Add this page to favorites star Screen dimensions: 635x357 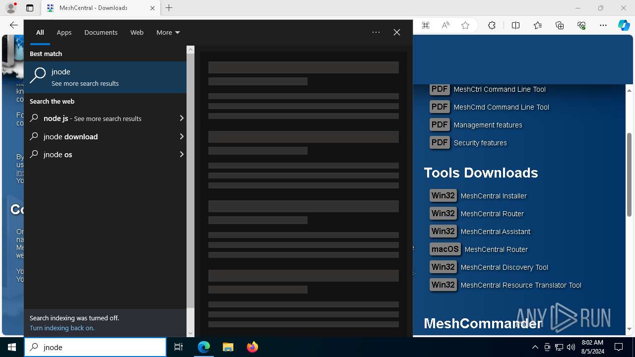(x=465, y=25)
